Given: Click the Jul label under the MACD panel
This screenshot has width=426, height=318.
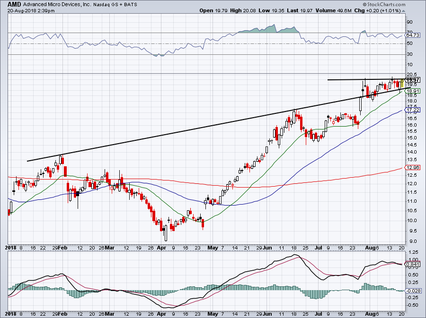Looking at the screenshot, I should coord(319,314).
